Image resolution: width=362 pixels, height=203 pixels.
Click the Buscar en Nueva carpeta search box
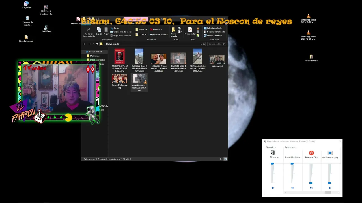(217, 44)
